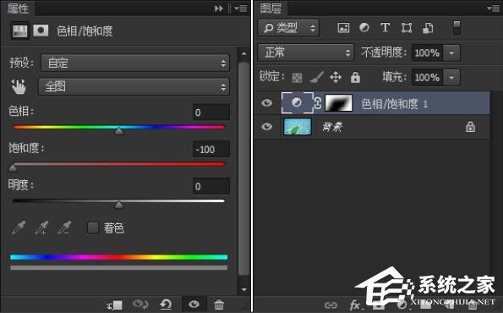Open the blend mode dropdown showing Normal
Screen dimensions: 503x313
[306, 52]
